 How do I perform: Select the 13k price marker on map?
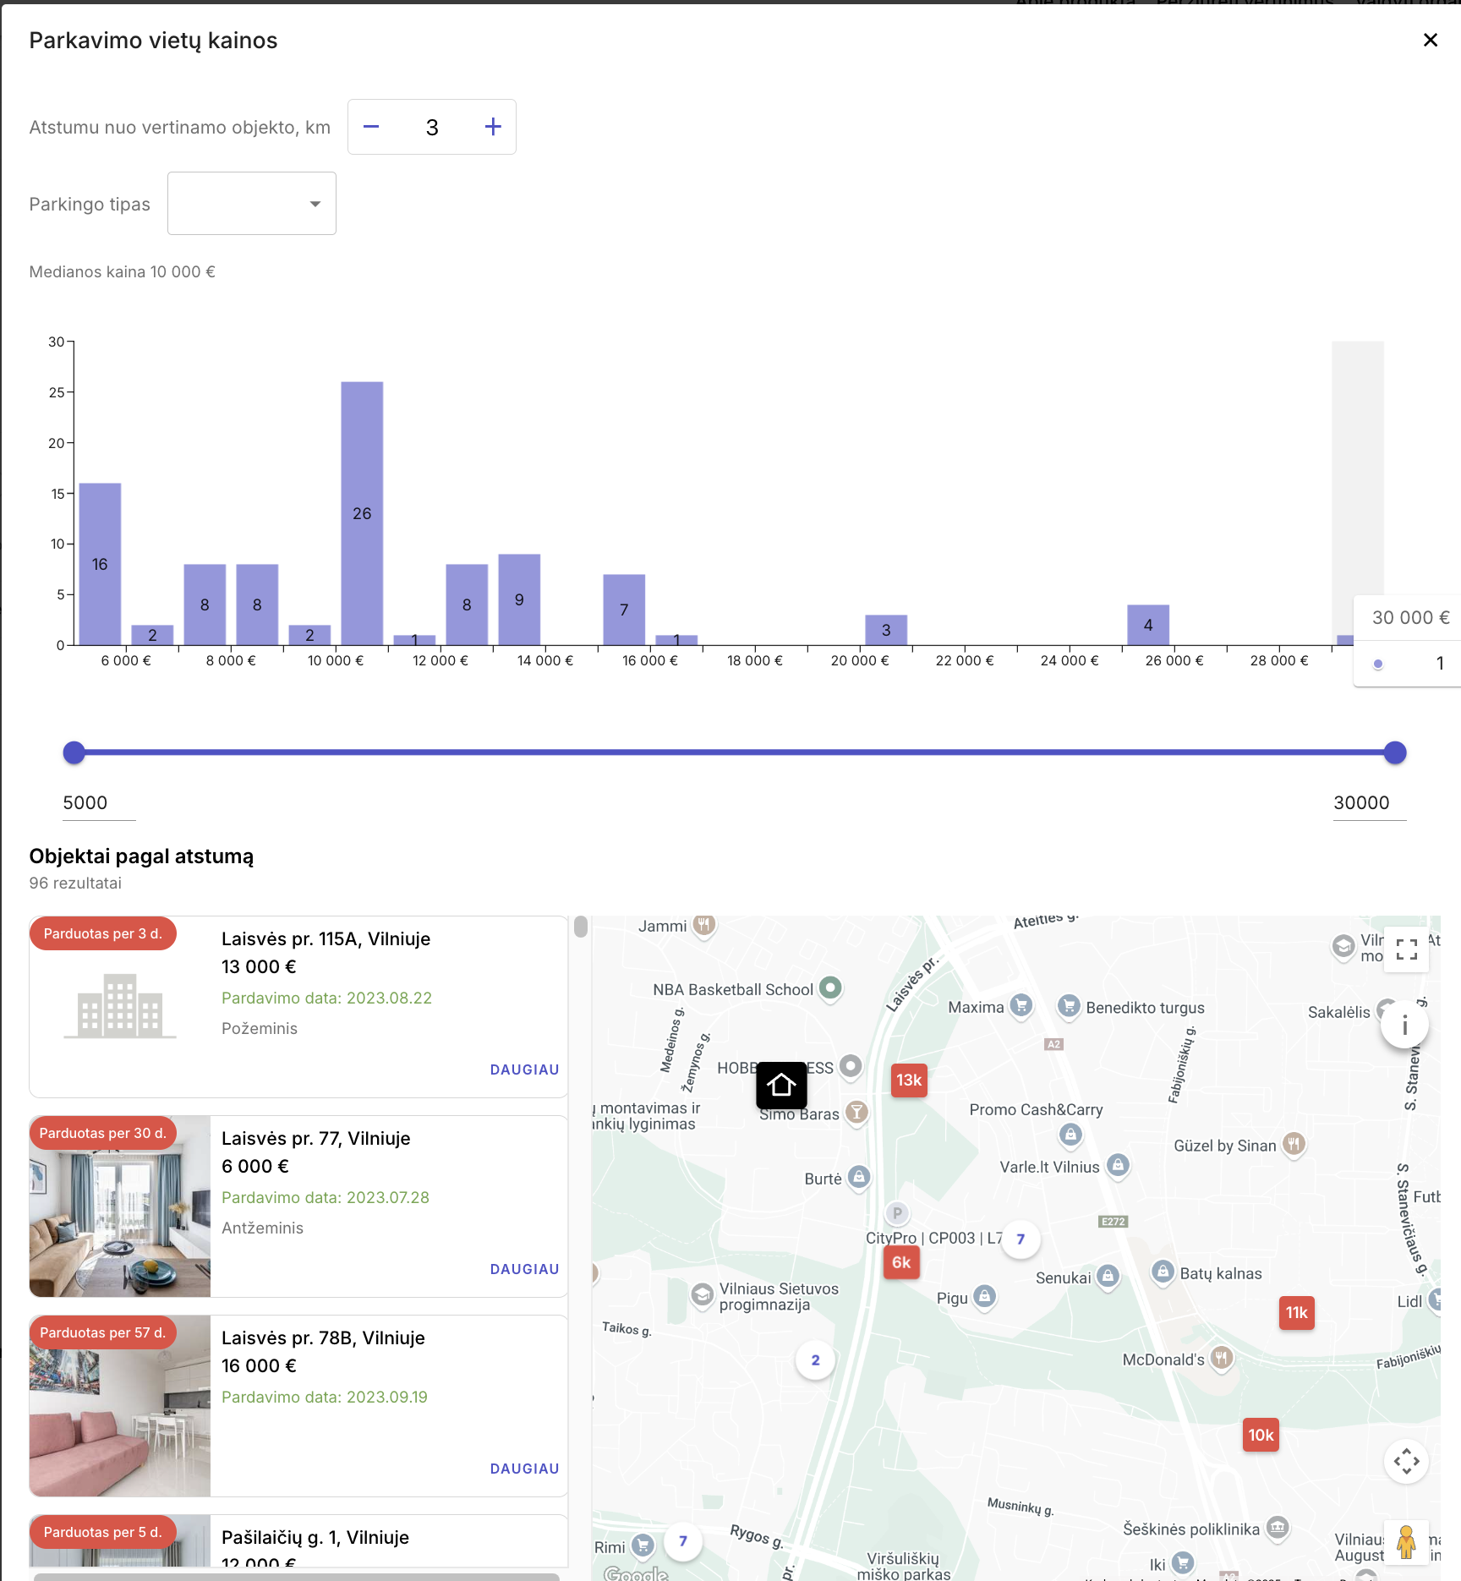pos(909,1080)
